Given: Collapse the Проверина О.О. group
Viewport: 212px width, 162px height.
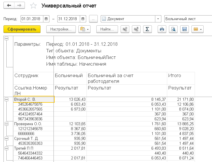Looking at the screenshot, I should tap(6, 124).
